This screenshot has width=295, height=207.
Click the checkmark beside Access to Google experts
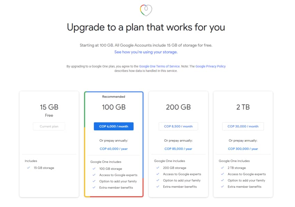(93, 174)
